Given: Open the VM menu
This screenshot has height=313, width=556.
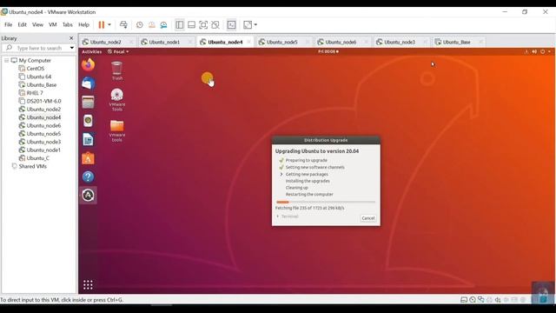Looking at the screenshot, I should 52,25.
